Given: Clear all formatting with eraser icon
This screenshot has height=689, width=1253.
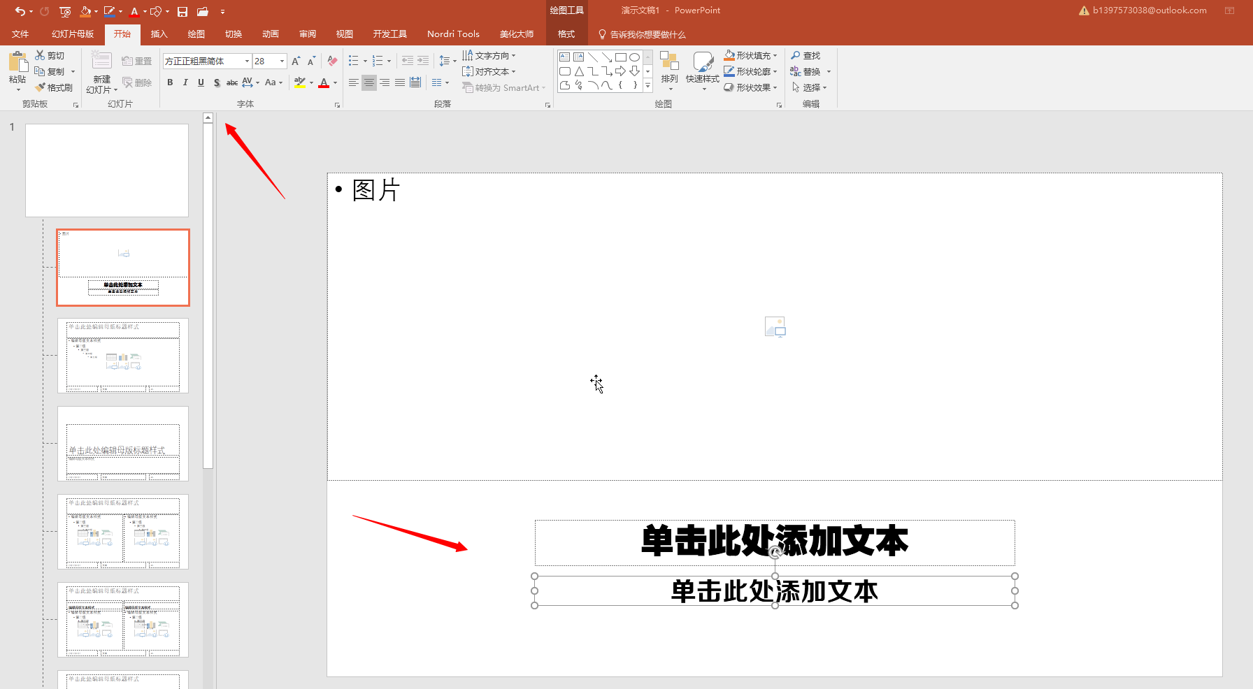Looking at the screenshot, I should click(333, 61).
